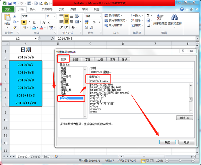This screenshot has width=201, height=165.
Task: Click the insert function fx icon
Action: point(53,38)
